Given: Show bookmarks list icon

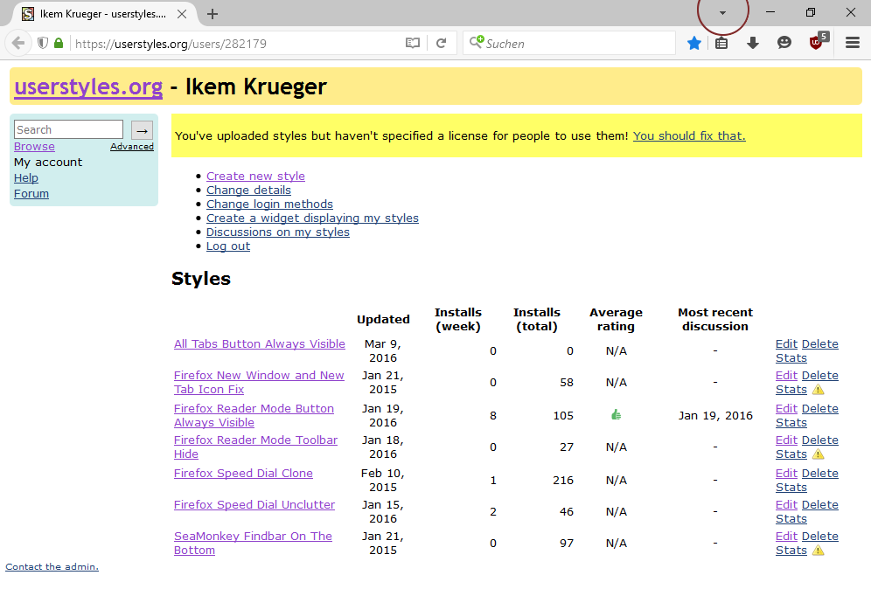Looking at the screenshot, I should [x=721, y=44].
